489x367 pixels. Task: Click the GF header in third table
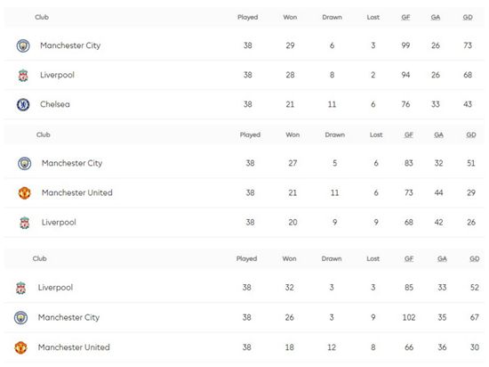point(409,258)
